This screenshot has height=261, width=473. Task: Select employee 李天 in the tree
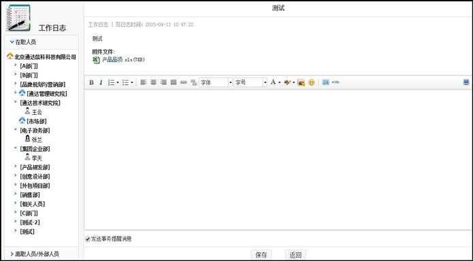tap(37, 158)
